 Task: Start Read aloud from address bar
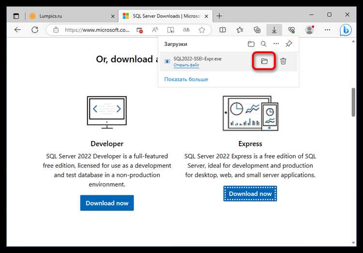155,30
